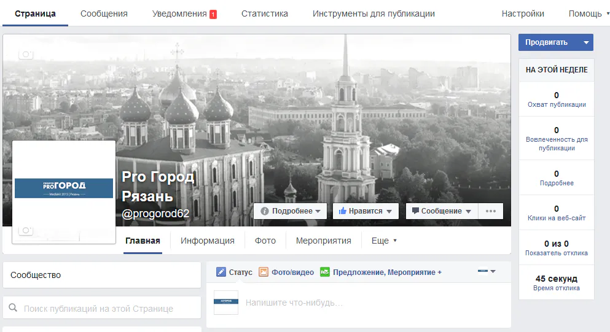This screenshot has height=332, width=610.
Task: Click the magnifier search icon
Action: point(13,307)
